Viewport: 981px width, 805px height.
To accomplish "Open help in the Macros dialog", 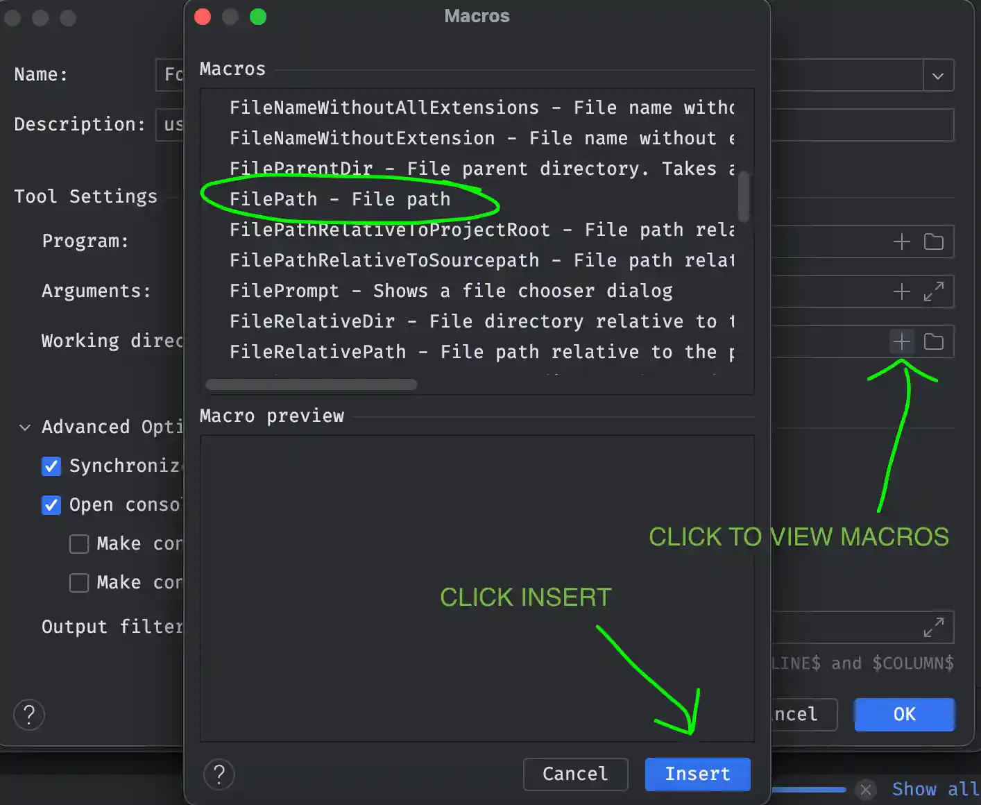I will pos(219,774).
